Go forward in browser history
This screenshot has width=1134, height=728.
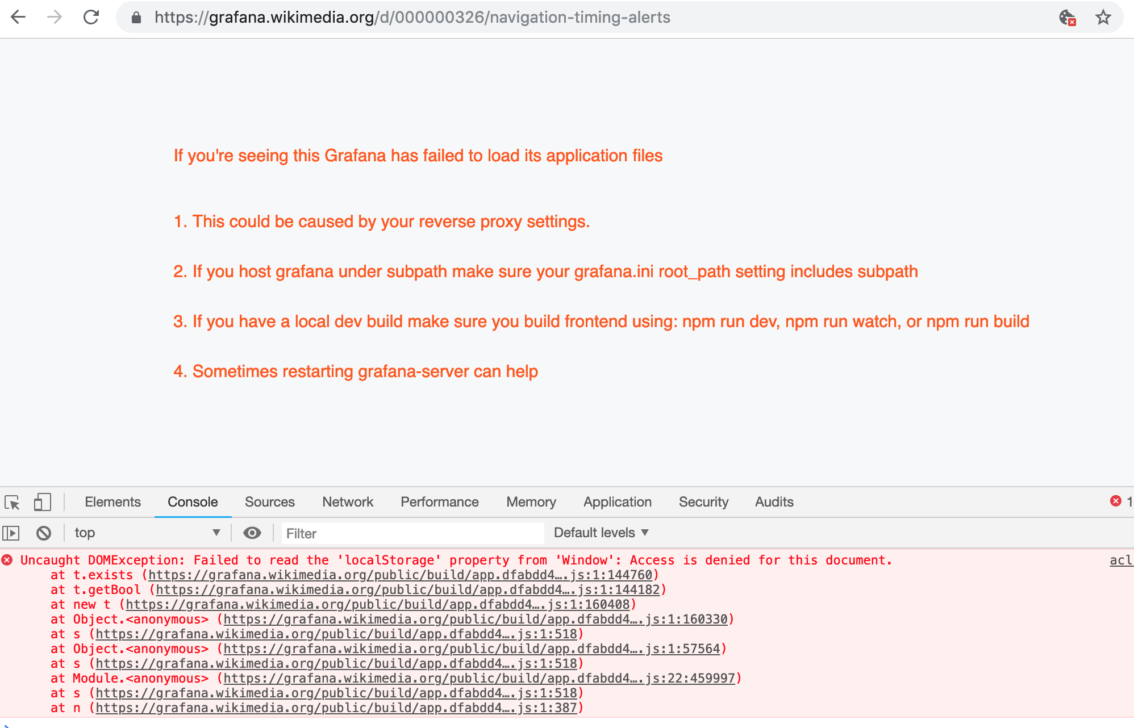[54, 17]
